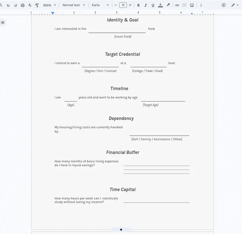This screenshot has height=234, width=242.
Task: Click the Redo arrow icon
Action: coord(15,5)
